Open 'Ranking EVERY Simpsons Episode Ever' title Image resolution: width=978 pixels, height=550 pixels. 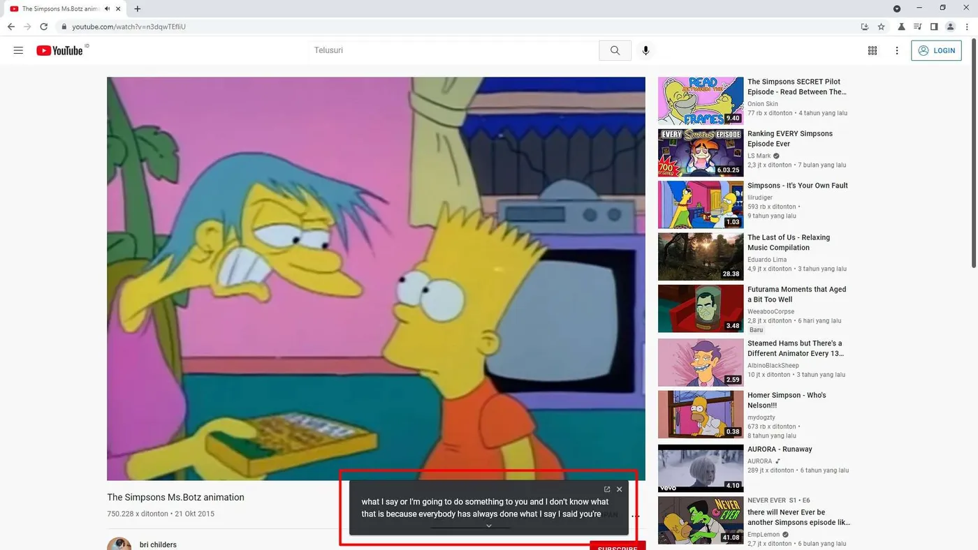[790, 138]
